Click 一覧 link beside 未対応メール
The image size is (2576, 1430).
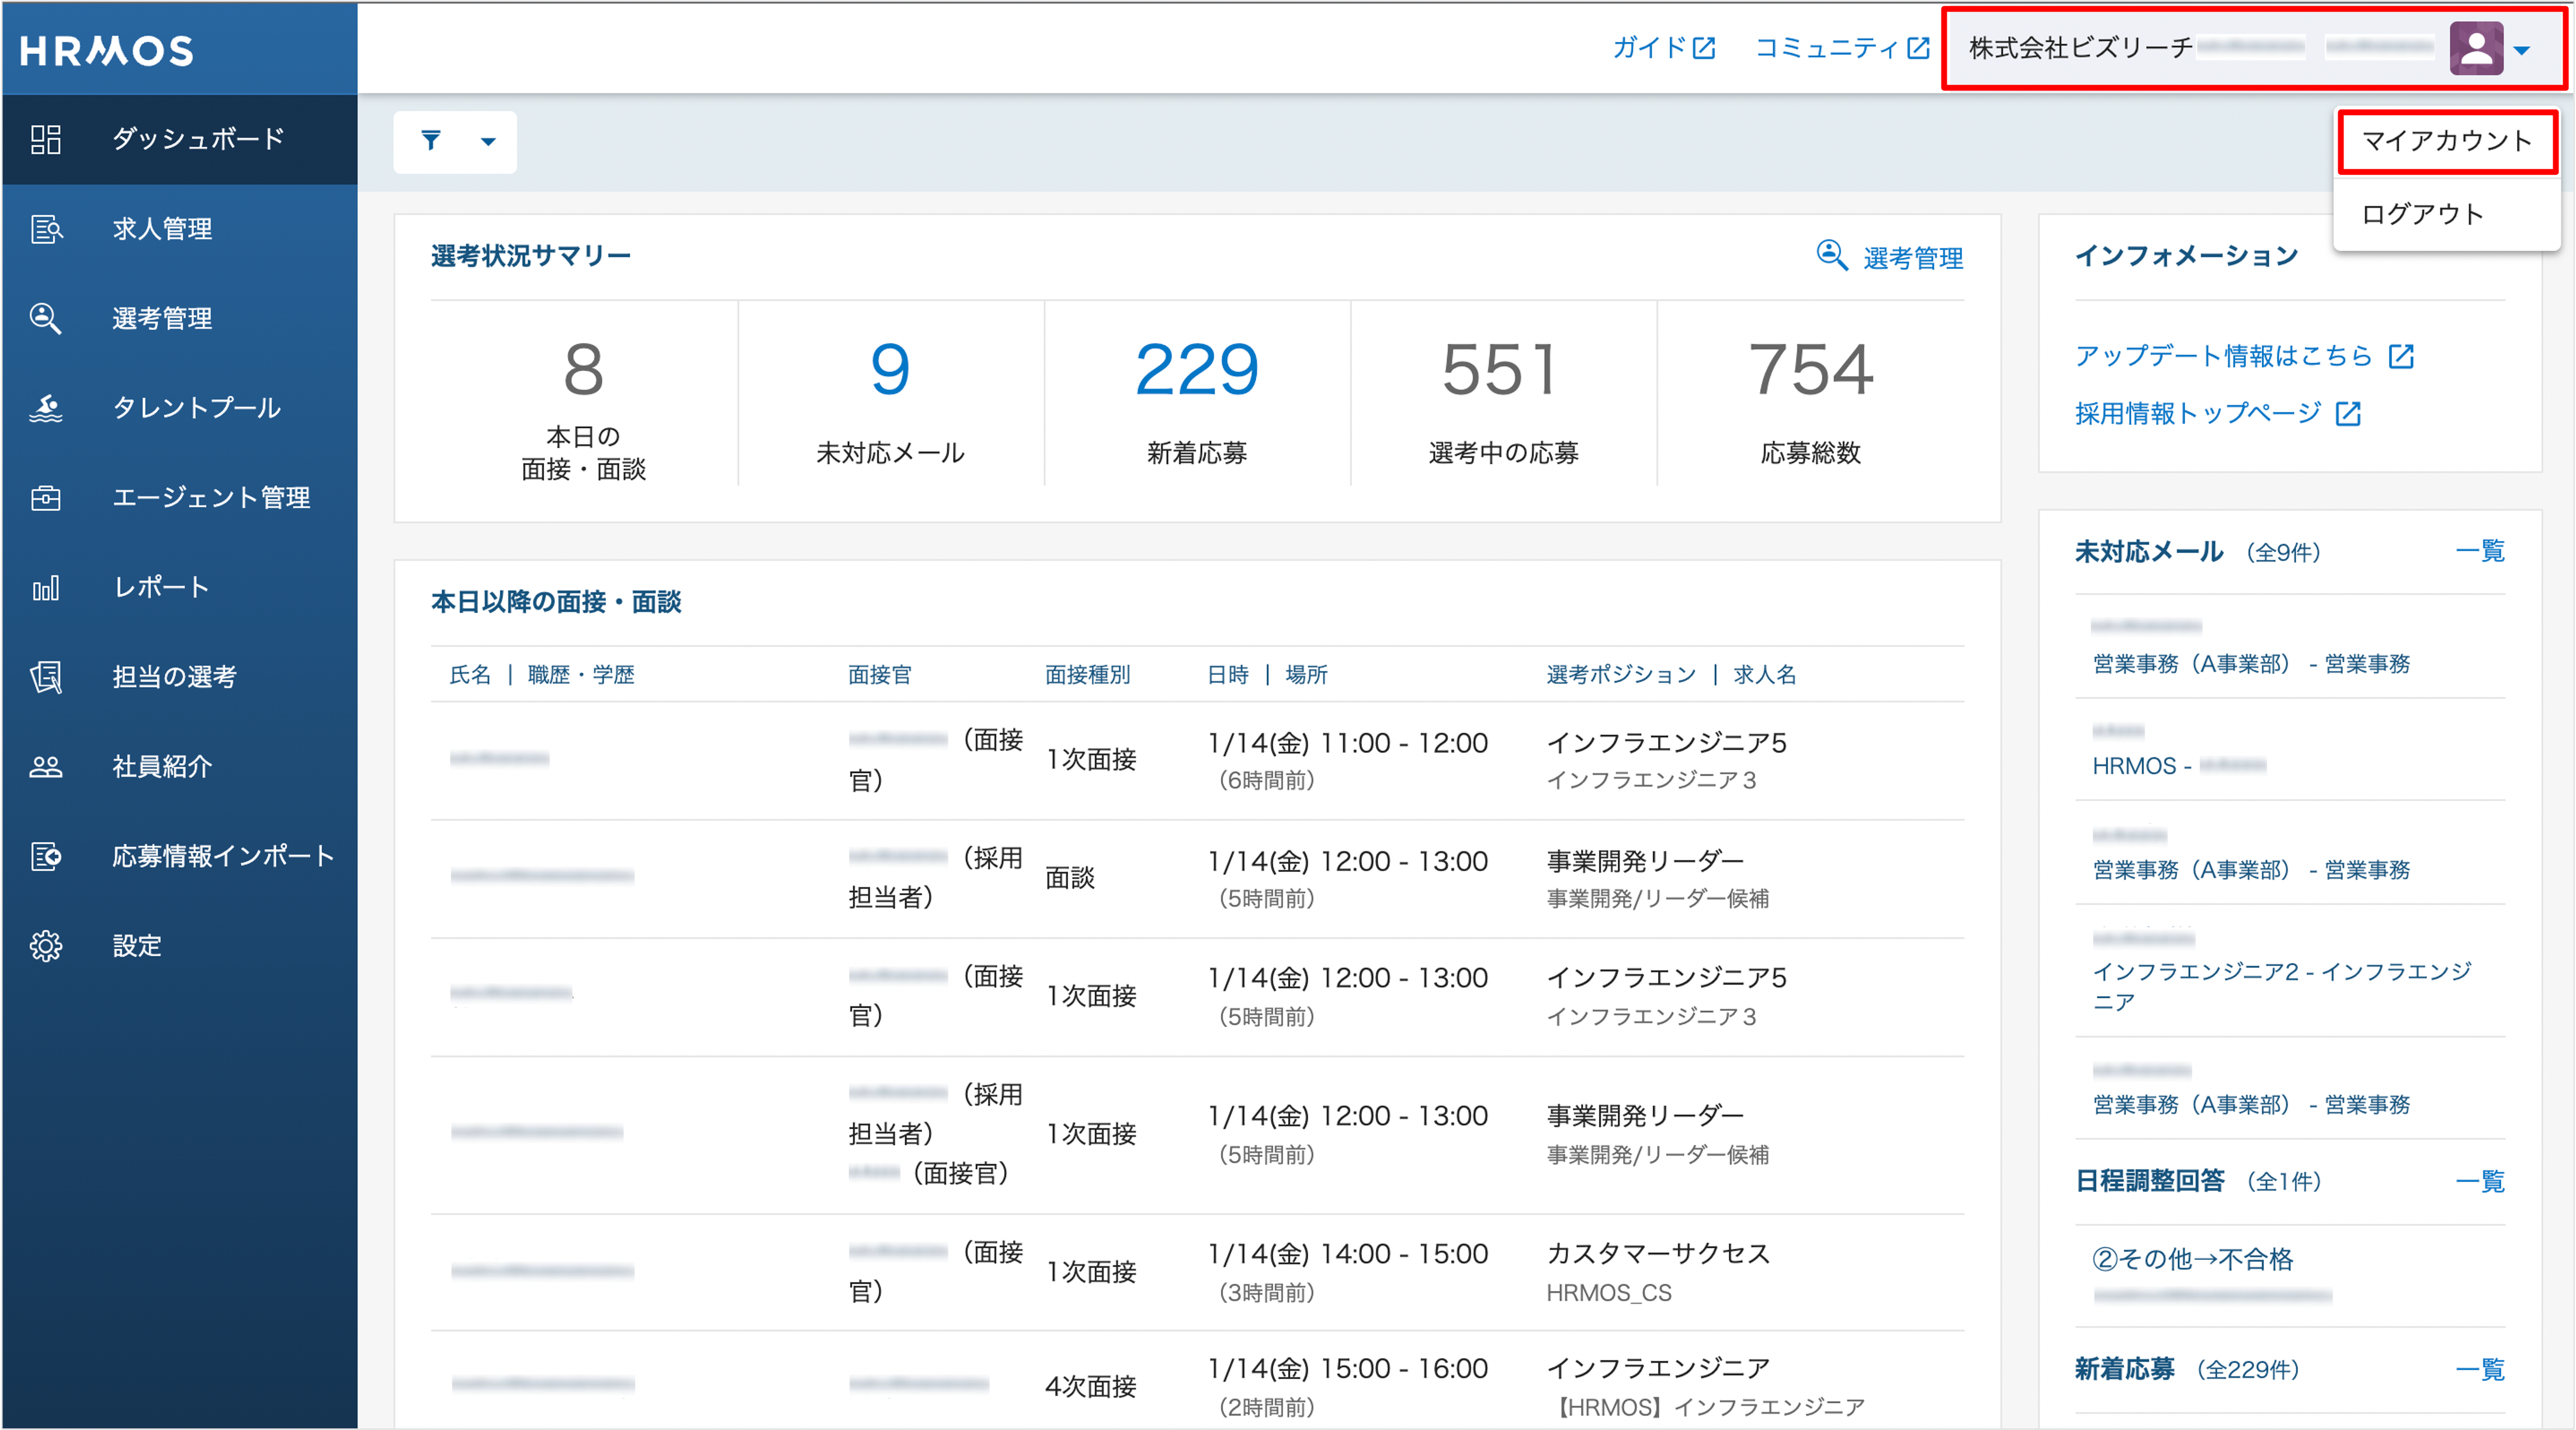pos(2480,551)
